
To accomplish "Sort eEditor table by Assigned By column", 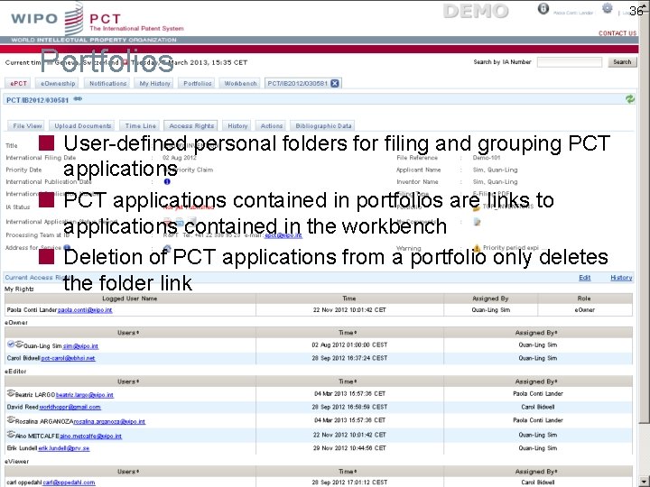I will (x=536, y=381).
